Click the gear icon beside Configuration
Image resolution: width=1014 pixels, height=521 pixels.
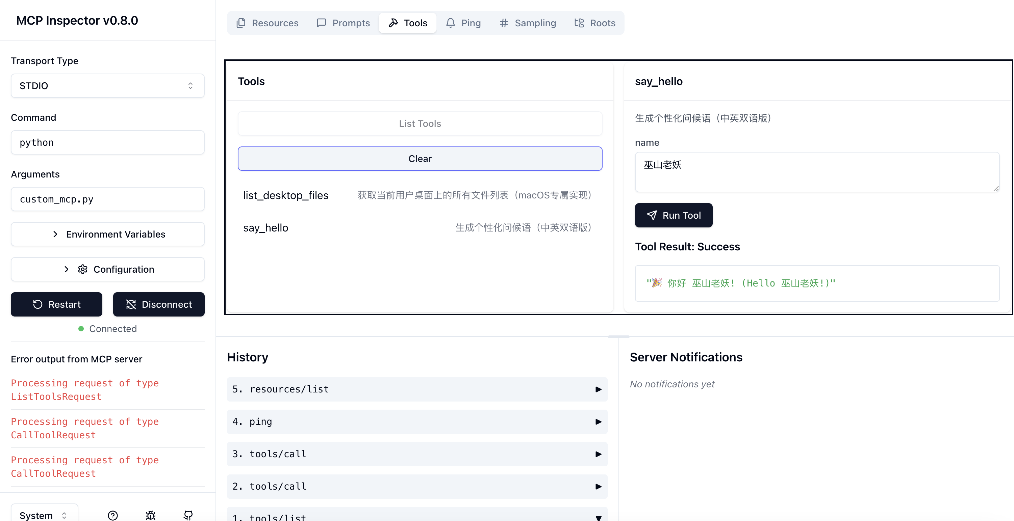tap(83, 269)
